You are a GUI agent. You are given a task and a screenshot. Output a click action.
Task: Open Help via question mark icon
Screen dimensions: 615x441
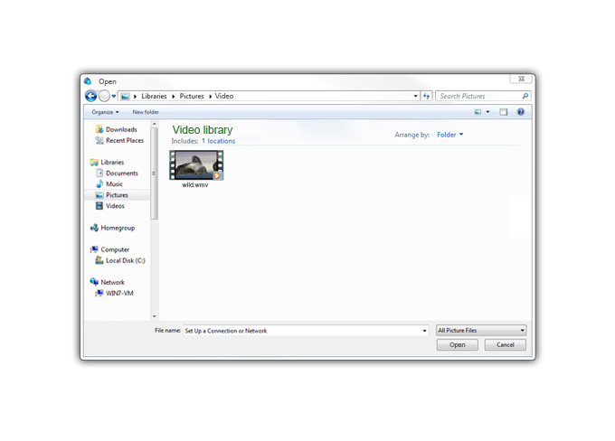pos(520,112)
